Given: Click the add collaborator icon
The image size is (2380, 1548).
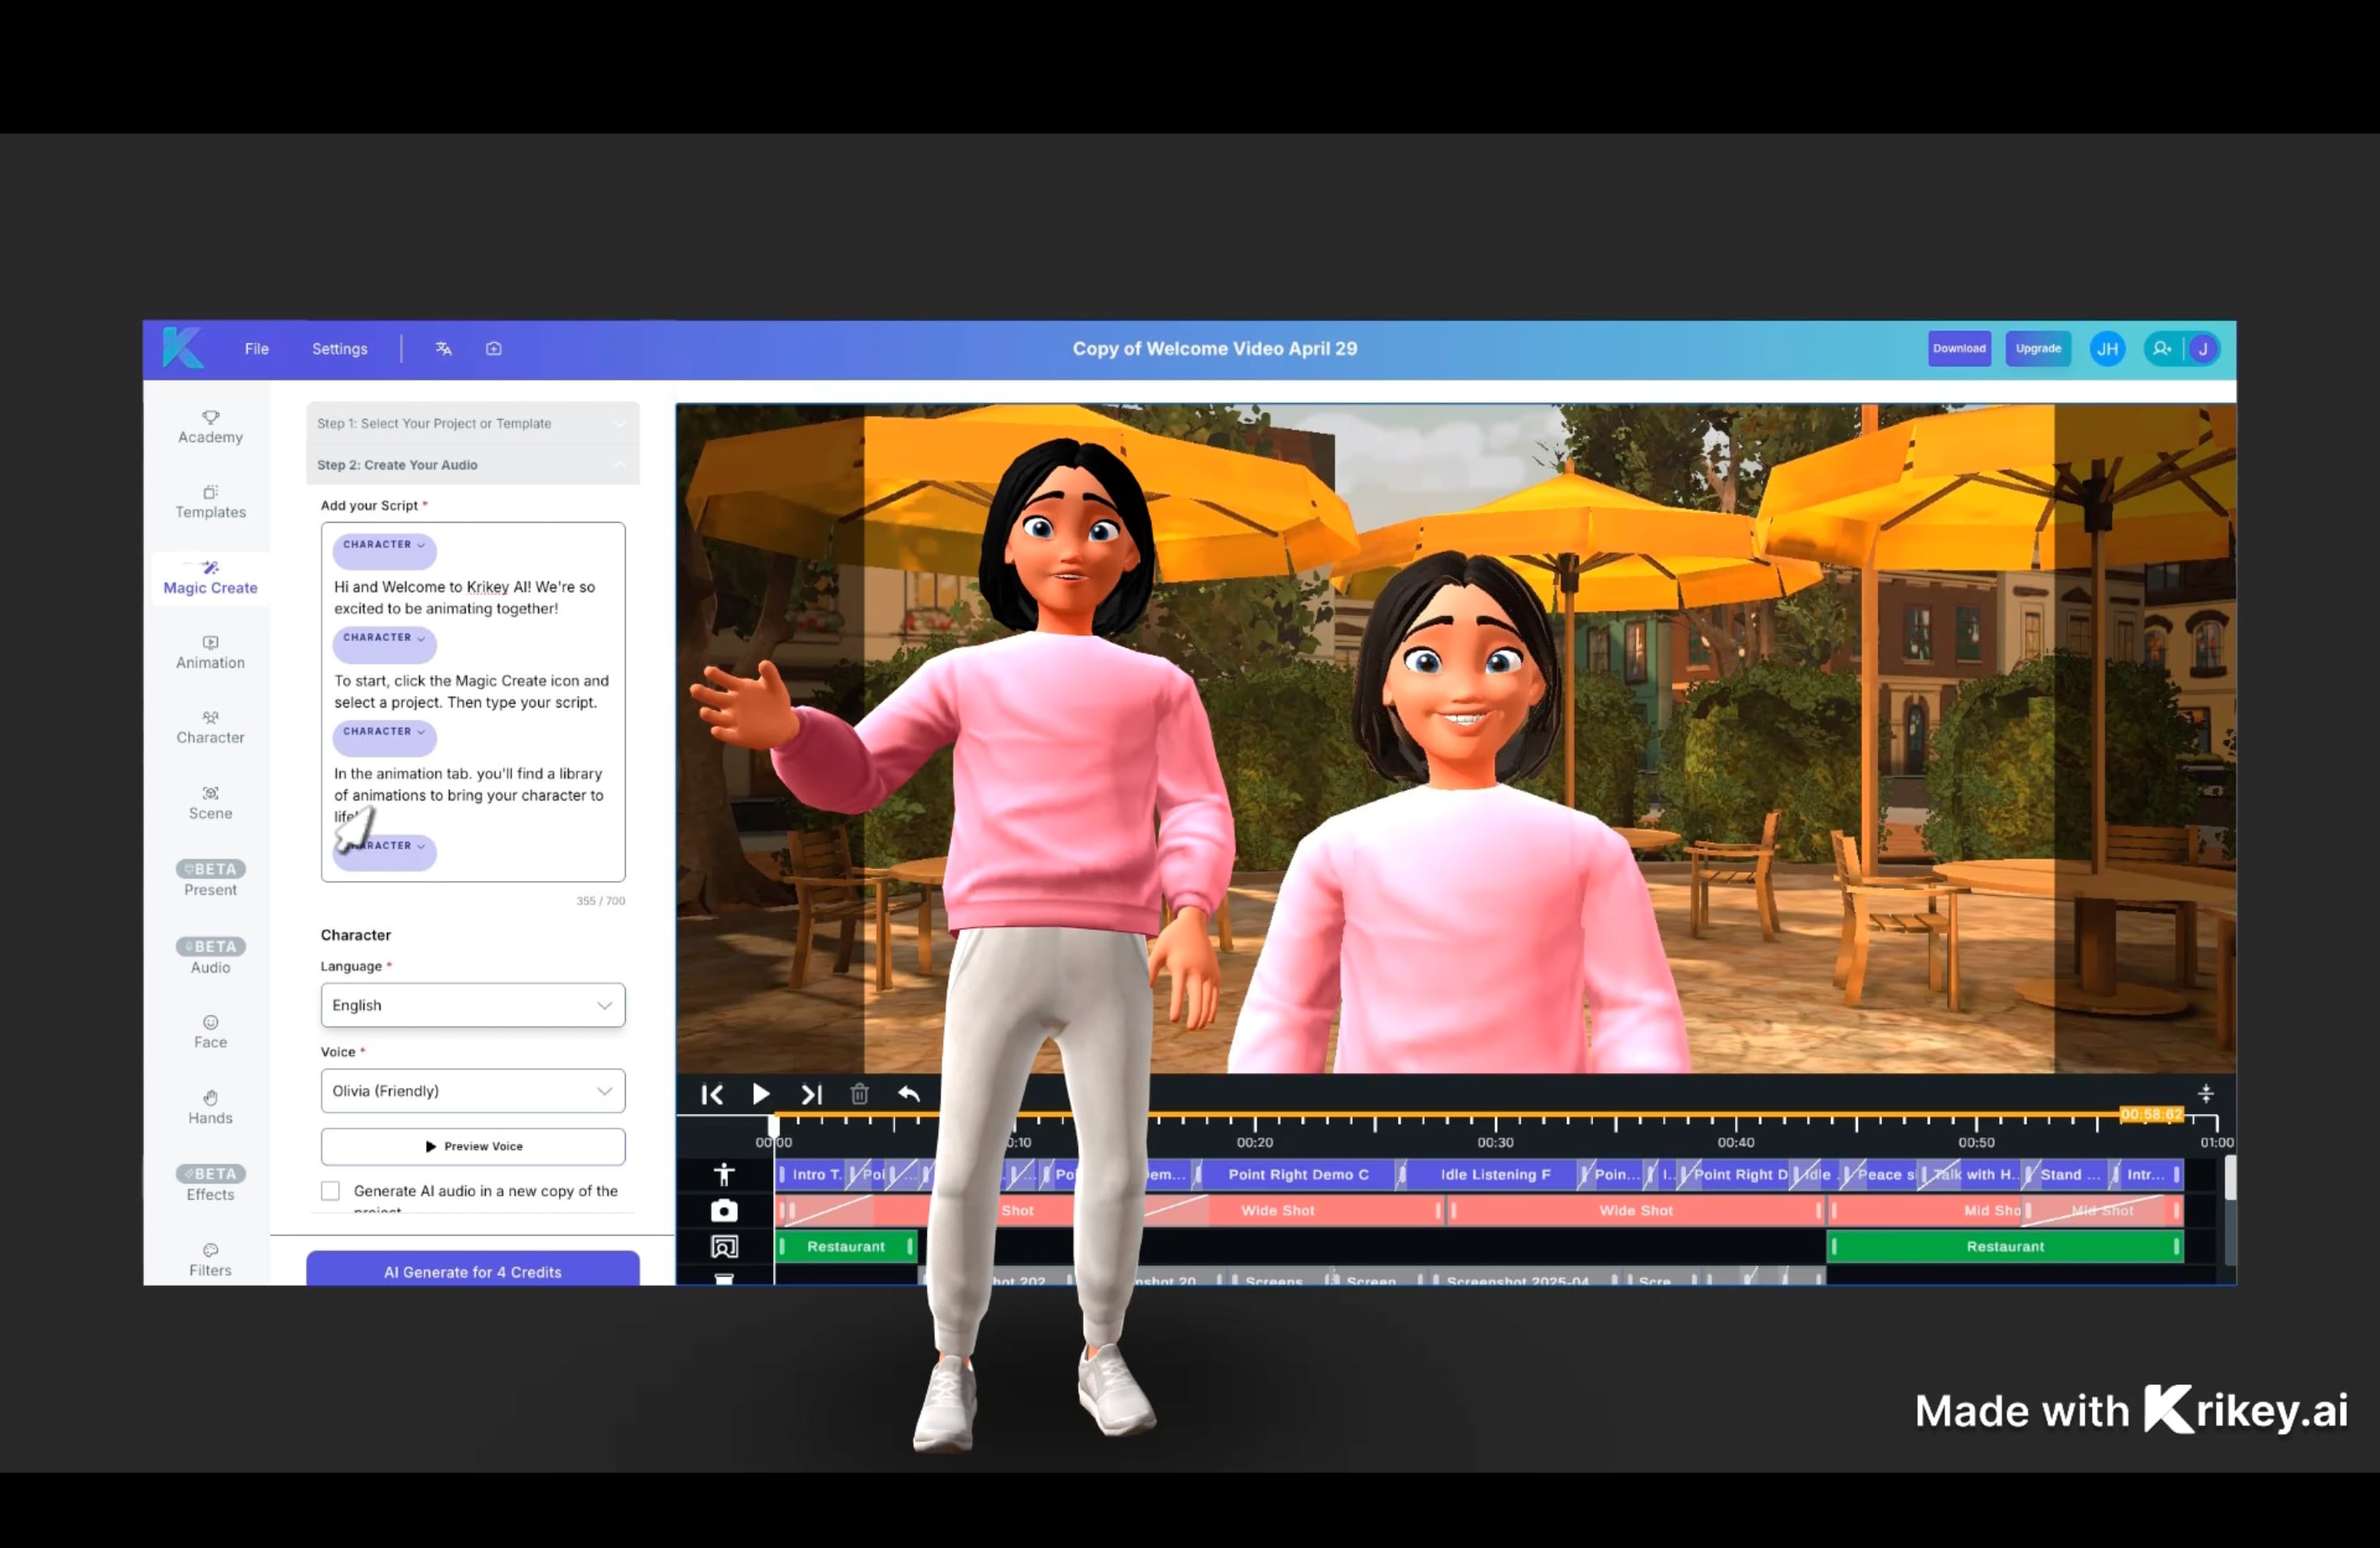Looking at the screenshot, I should [2162, 349].
